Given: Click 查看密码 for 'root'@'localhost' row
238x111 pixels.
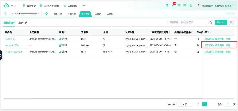Looking at the screenshot, I should (x=220, y=52).
